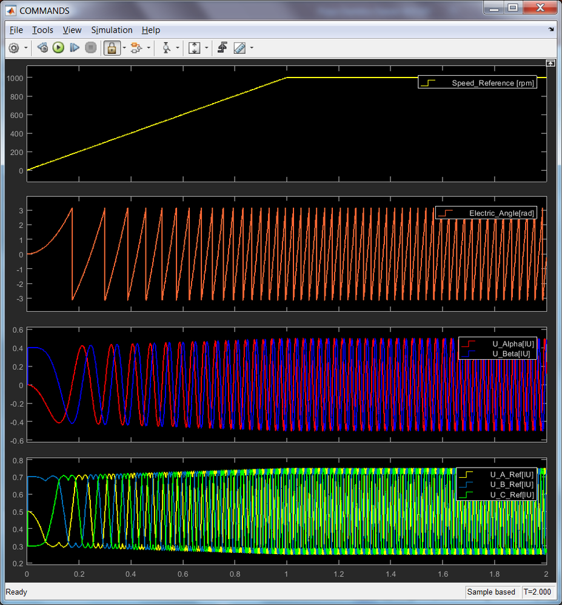Expand dropdown arrow beside Configuration gear
Image resolution: width=562 pixels, height=605 pixels.
(x=26, y=48)
